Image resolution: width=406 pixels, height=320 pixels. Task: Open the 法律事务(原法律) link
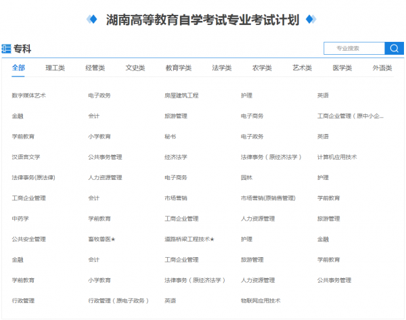tap(33, 178)
